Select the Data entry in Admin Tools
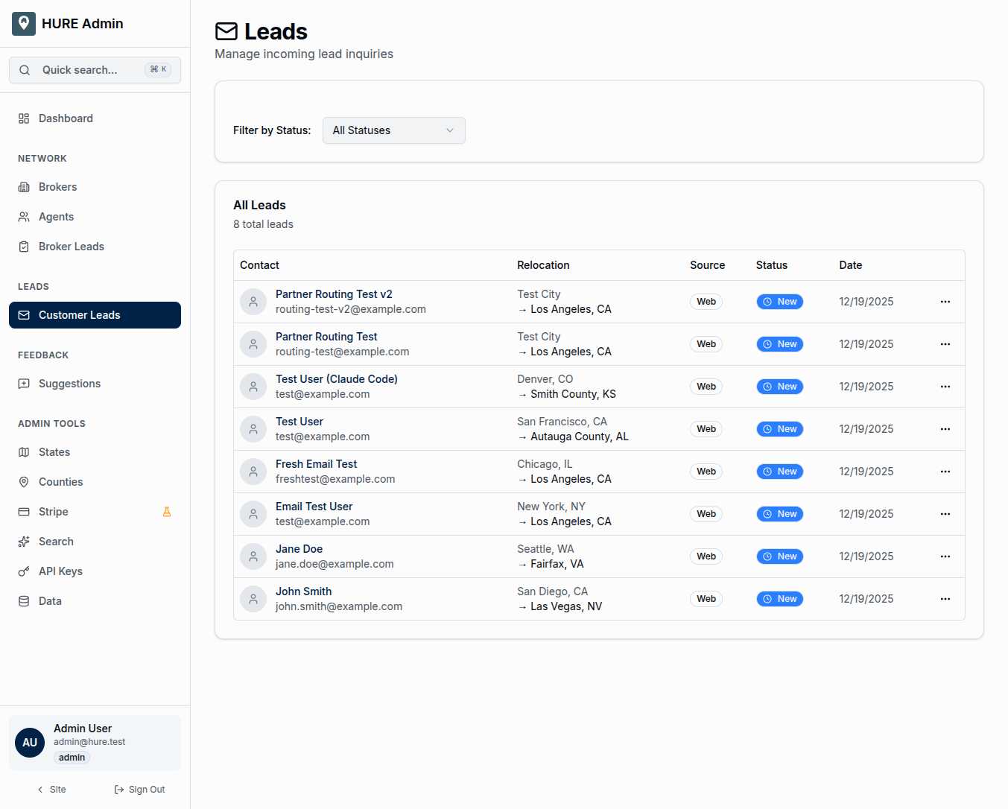The image size is (1008, 809). [23, 601]
